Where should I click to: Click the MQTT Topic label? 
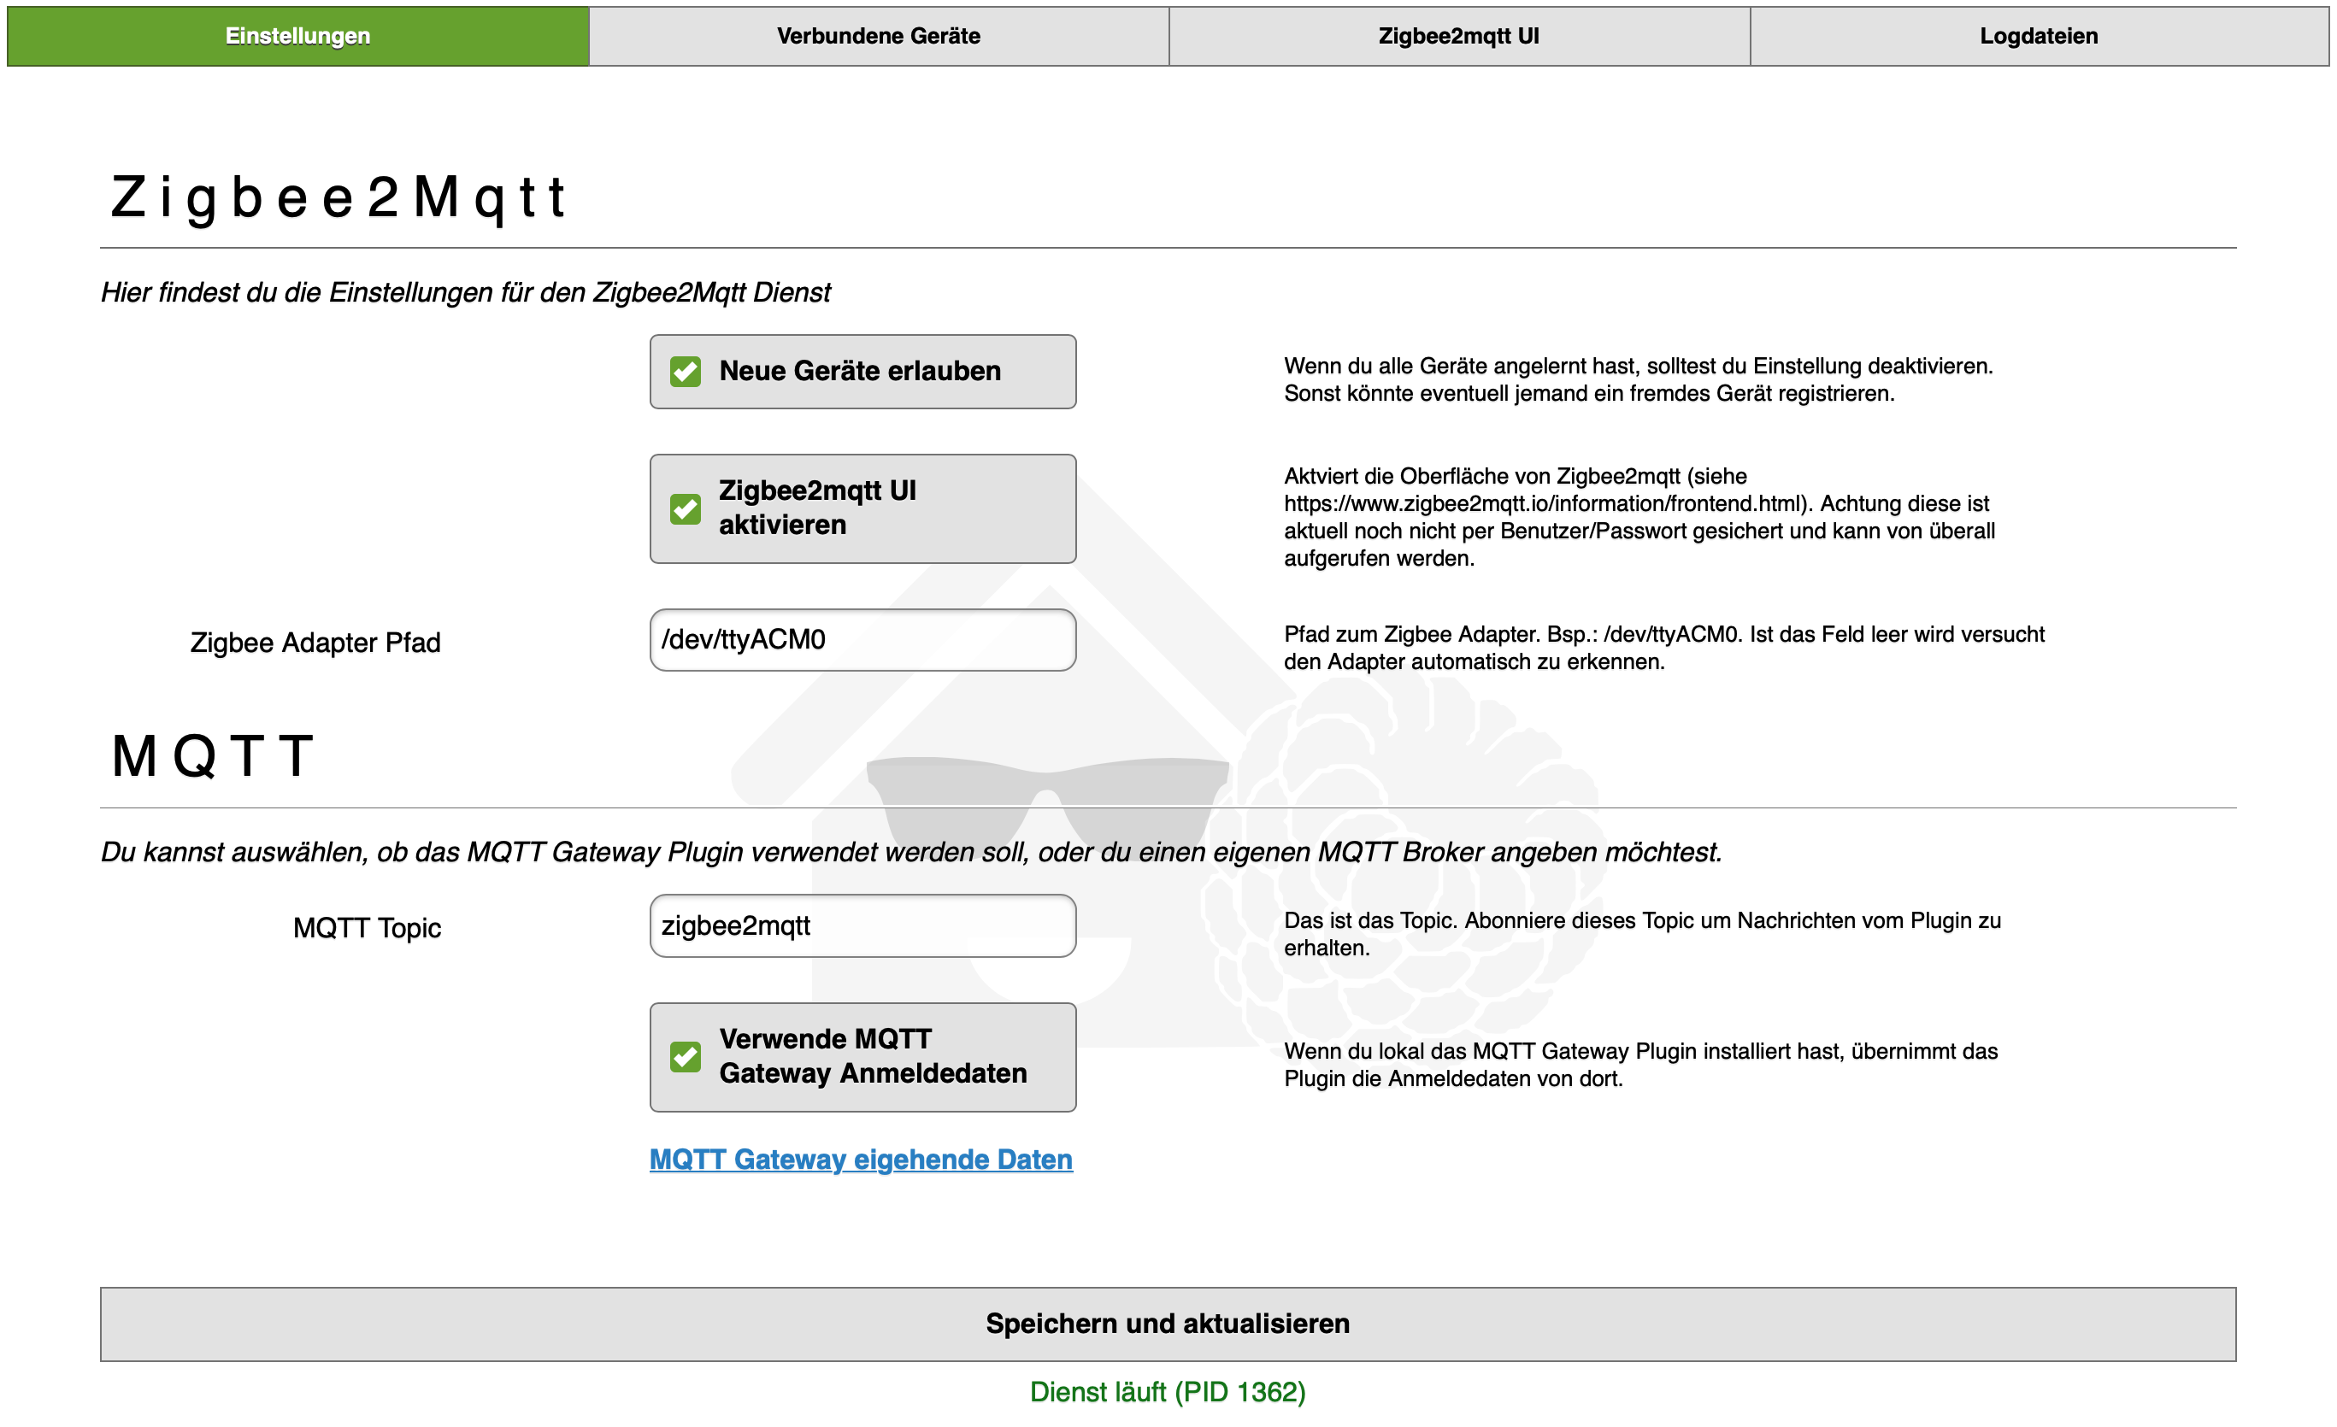tap(366, 927)
